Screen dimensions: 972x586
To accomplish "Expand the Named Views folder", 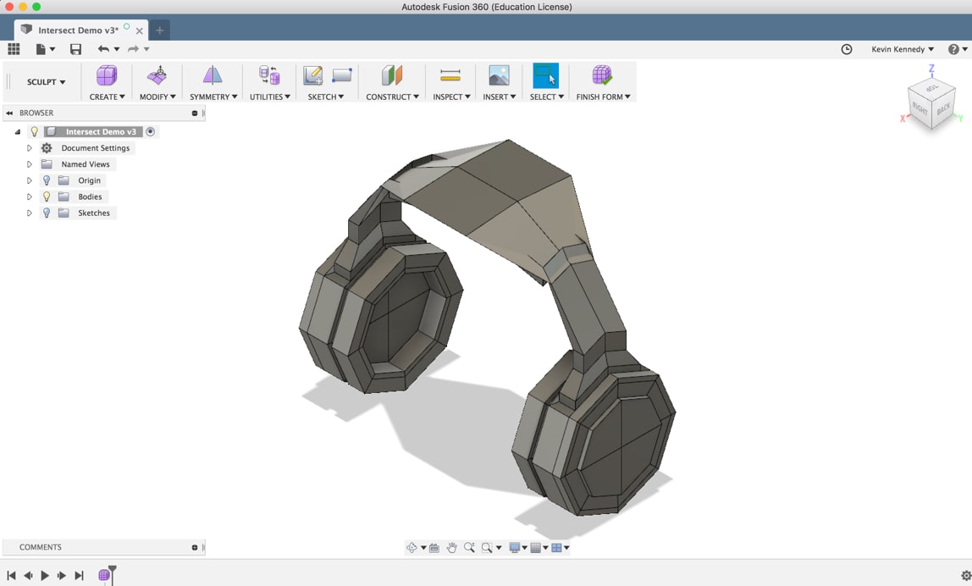I will click(x=29, y=163).
